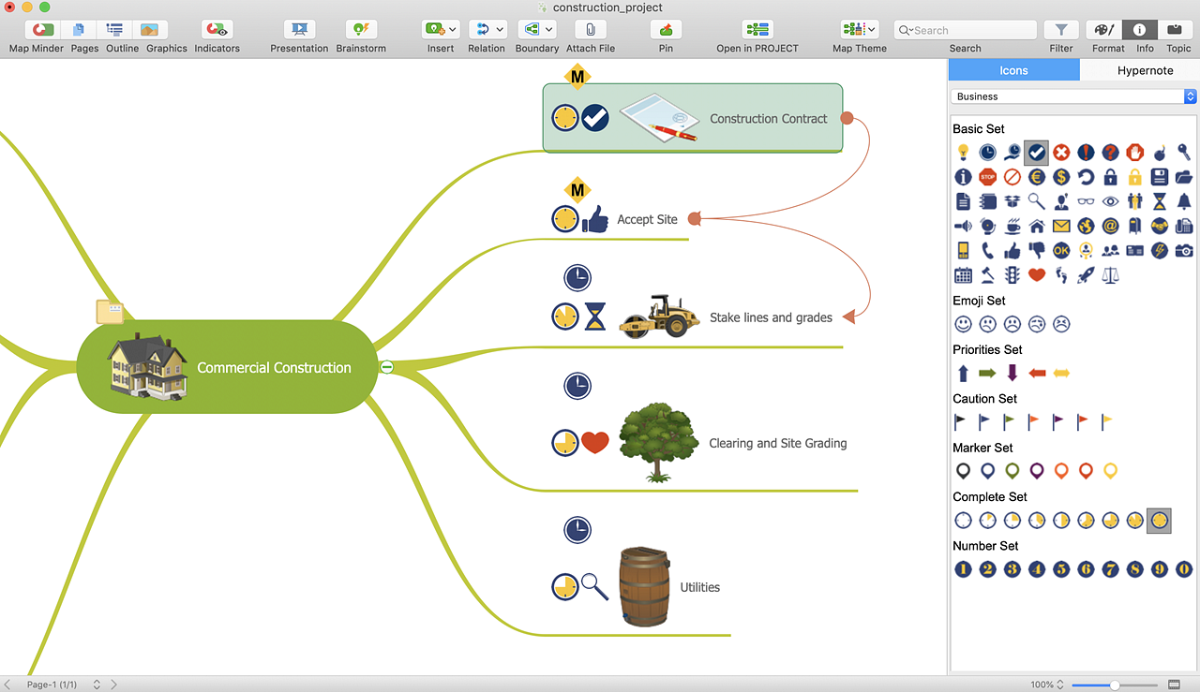Viewport: 1200px width, 692px height.
Task: Click the Map Theme button
Action: coord(852,30)
